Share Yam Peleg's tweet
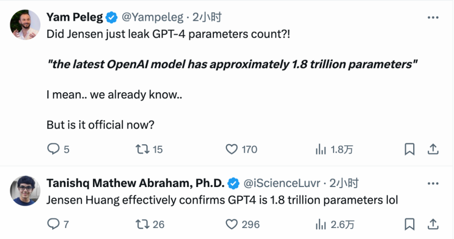This screenshot has width=454, height=239. click(x=433, y=149)
